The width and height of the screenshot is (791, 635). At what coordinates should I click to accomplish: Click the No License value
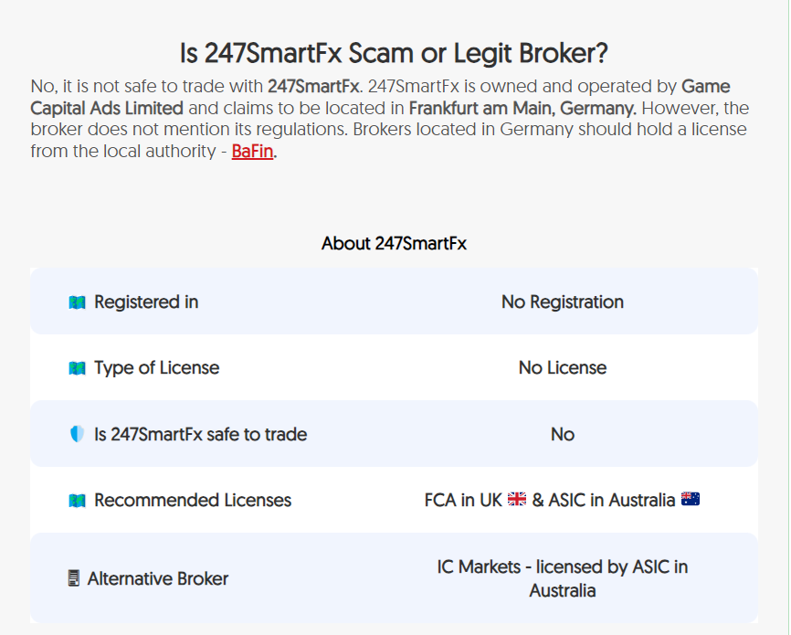pyautogui.click(x=563, y=368)
